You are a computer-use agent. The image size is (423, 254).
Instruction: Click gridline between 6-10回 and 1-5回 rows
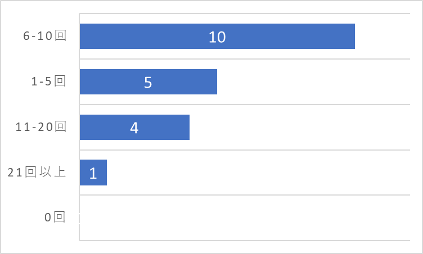(245, 59)
